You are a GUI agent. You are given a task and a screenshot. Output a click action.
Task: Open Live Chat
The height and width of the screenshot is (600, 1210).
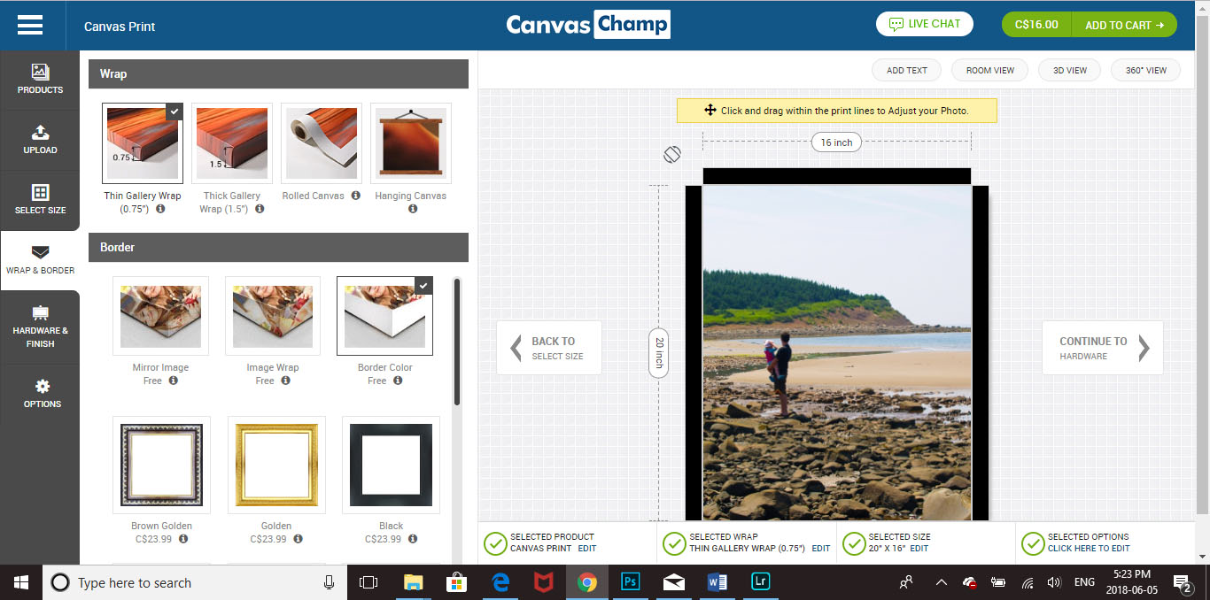(925, 24)
